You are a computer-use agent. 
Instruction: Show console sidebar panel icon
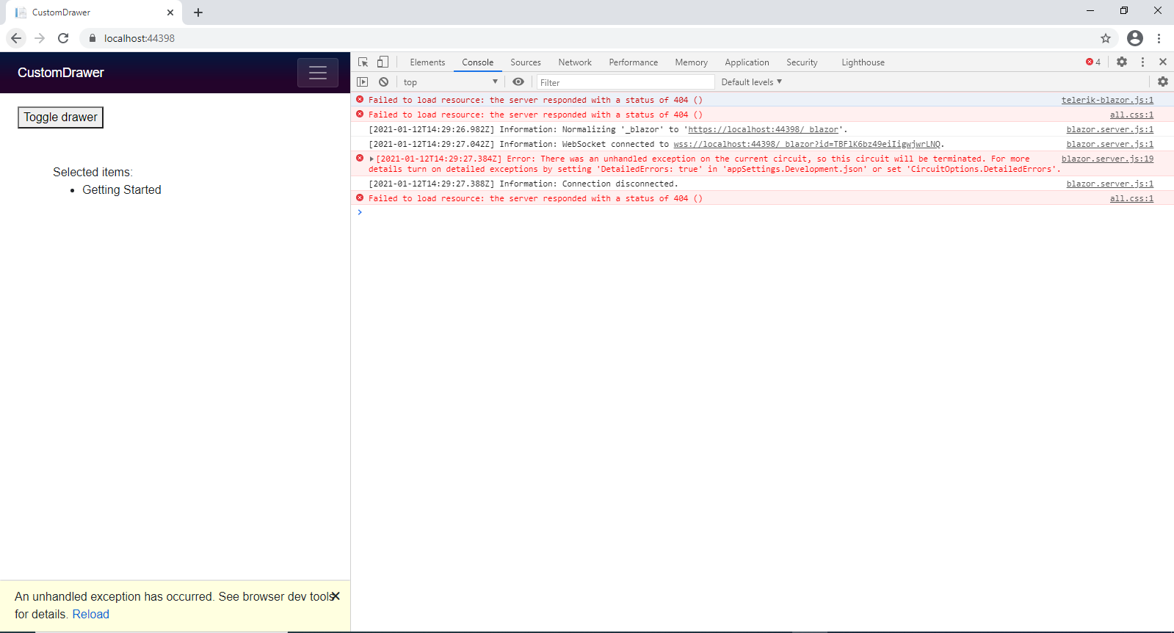(x=362, y=82)
